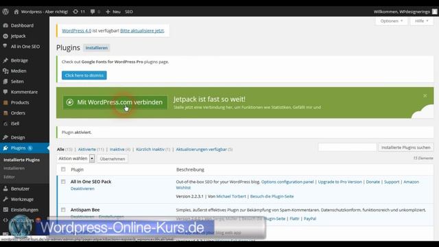Open Neu menu in admin bar

(x=113, y=12)
